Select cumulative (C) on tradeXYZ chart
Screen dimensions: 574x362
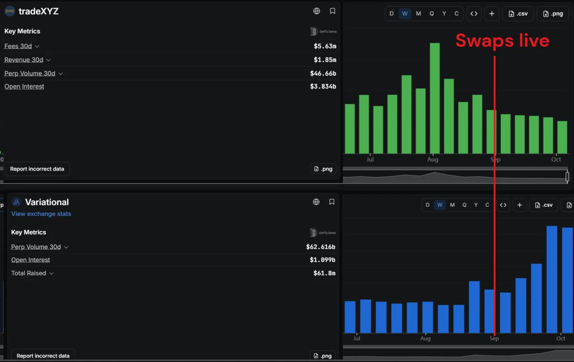pyautogui.click(x=456, y=13)
